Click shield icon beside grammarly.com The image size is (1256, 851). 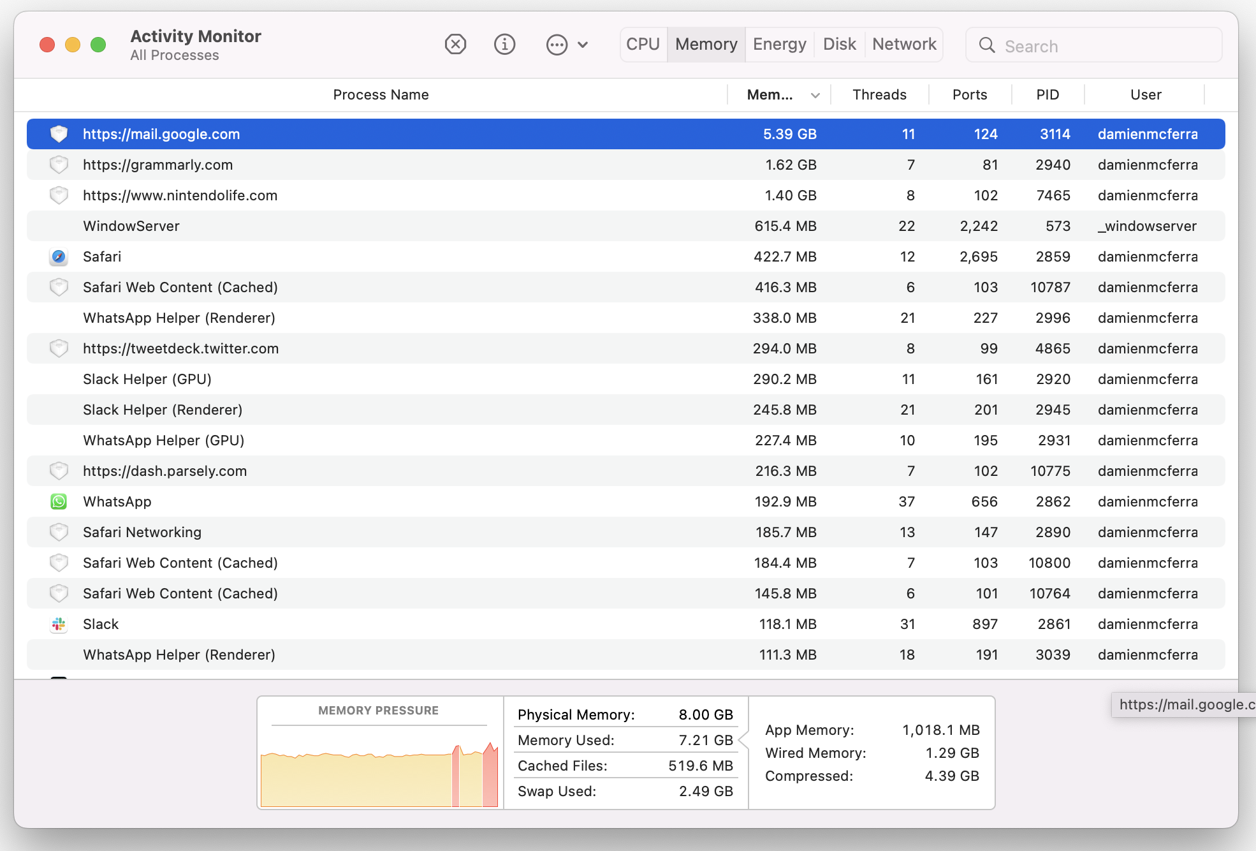(x=59, y=165)
